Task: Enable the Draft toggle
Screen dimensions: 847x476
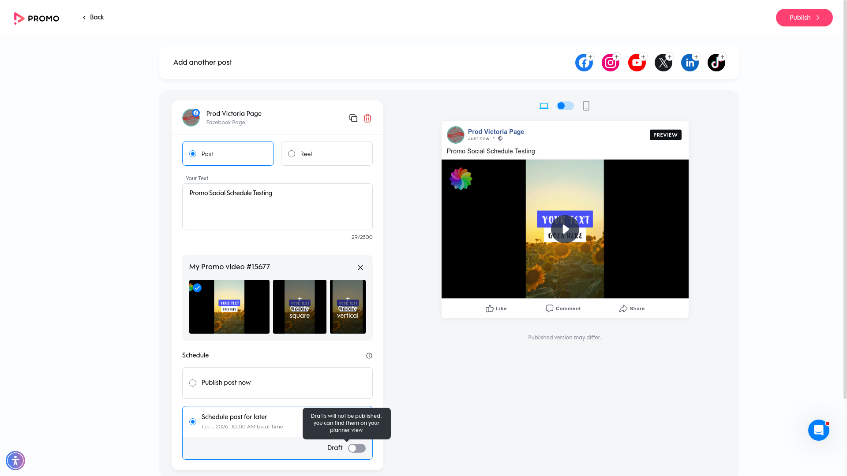Action: pos(356,448)
